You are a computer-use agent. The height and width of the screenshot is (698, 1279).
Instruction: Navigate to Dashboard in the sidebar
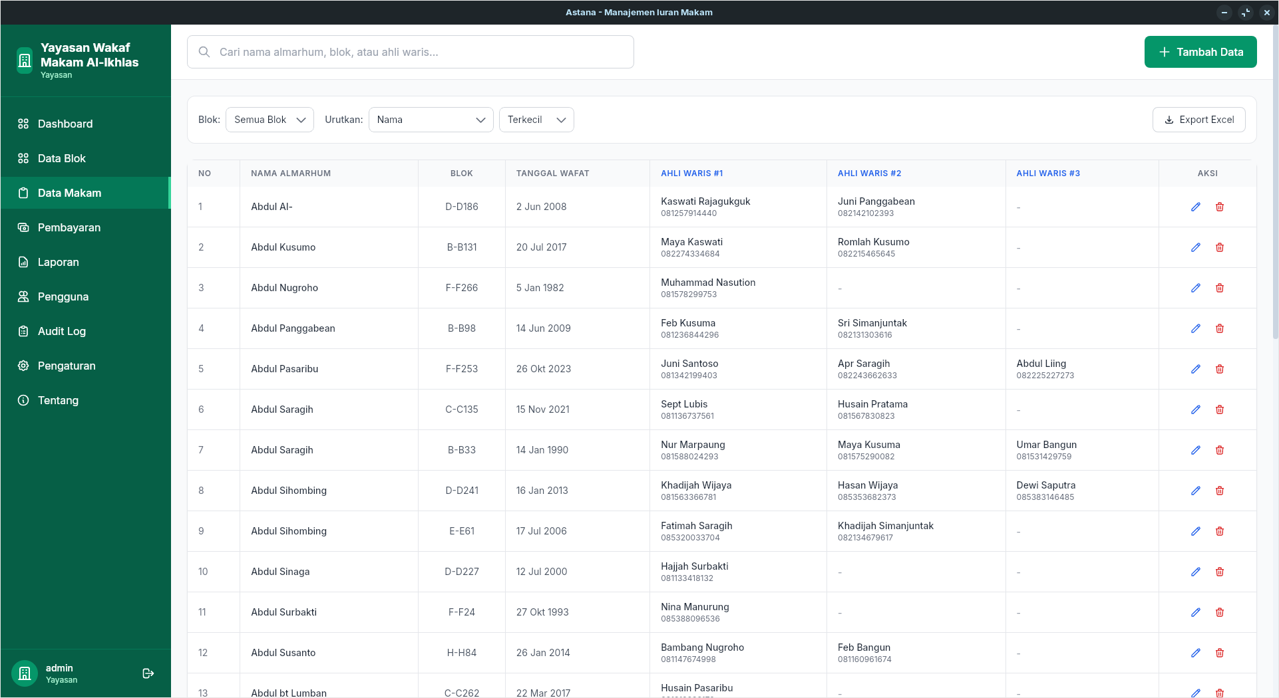point(65,124)
